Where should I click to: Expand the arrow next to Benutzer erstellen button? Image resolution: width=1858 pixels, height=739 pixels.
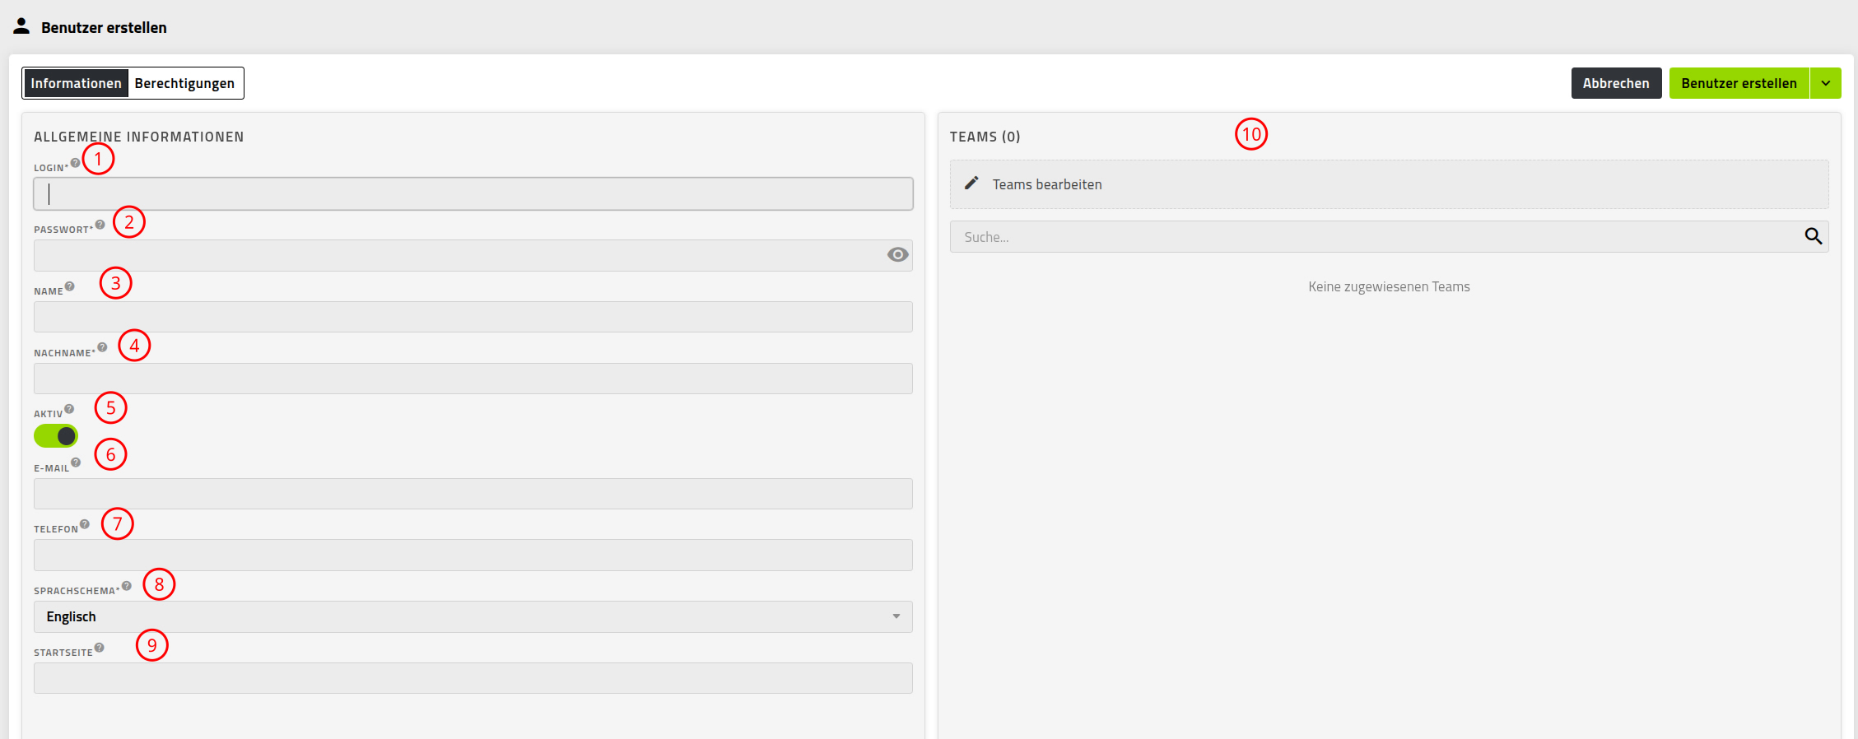coord(1826,83)
